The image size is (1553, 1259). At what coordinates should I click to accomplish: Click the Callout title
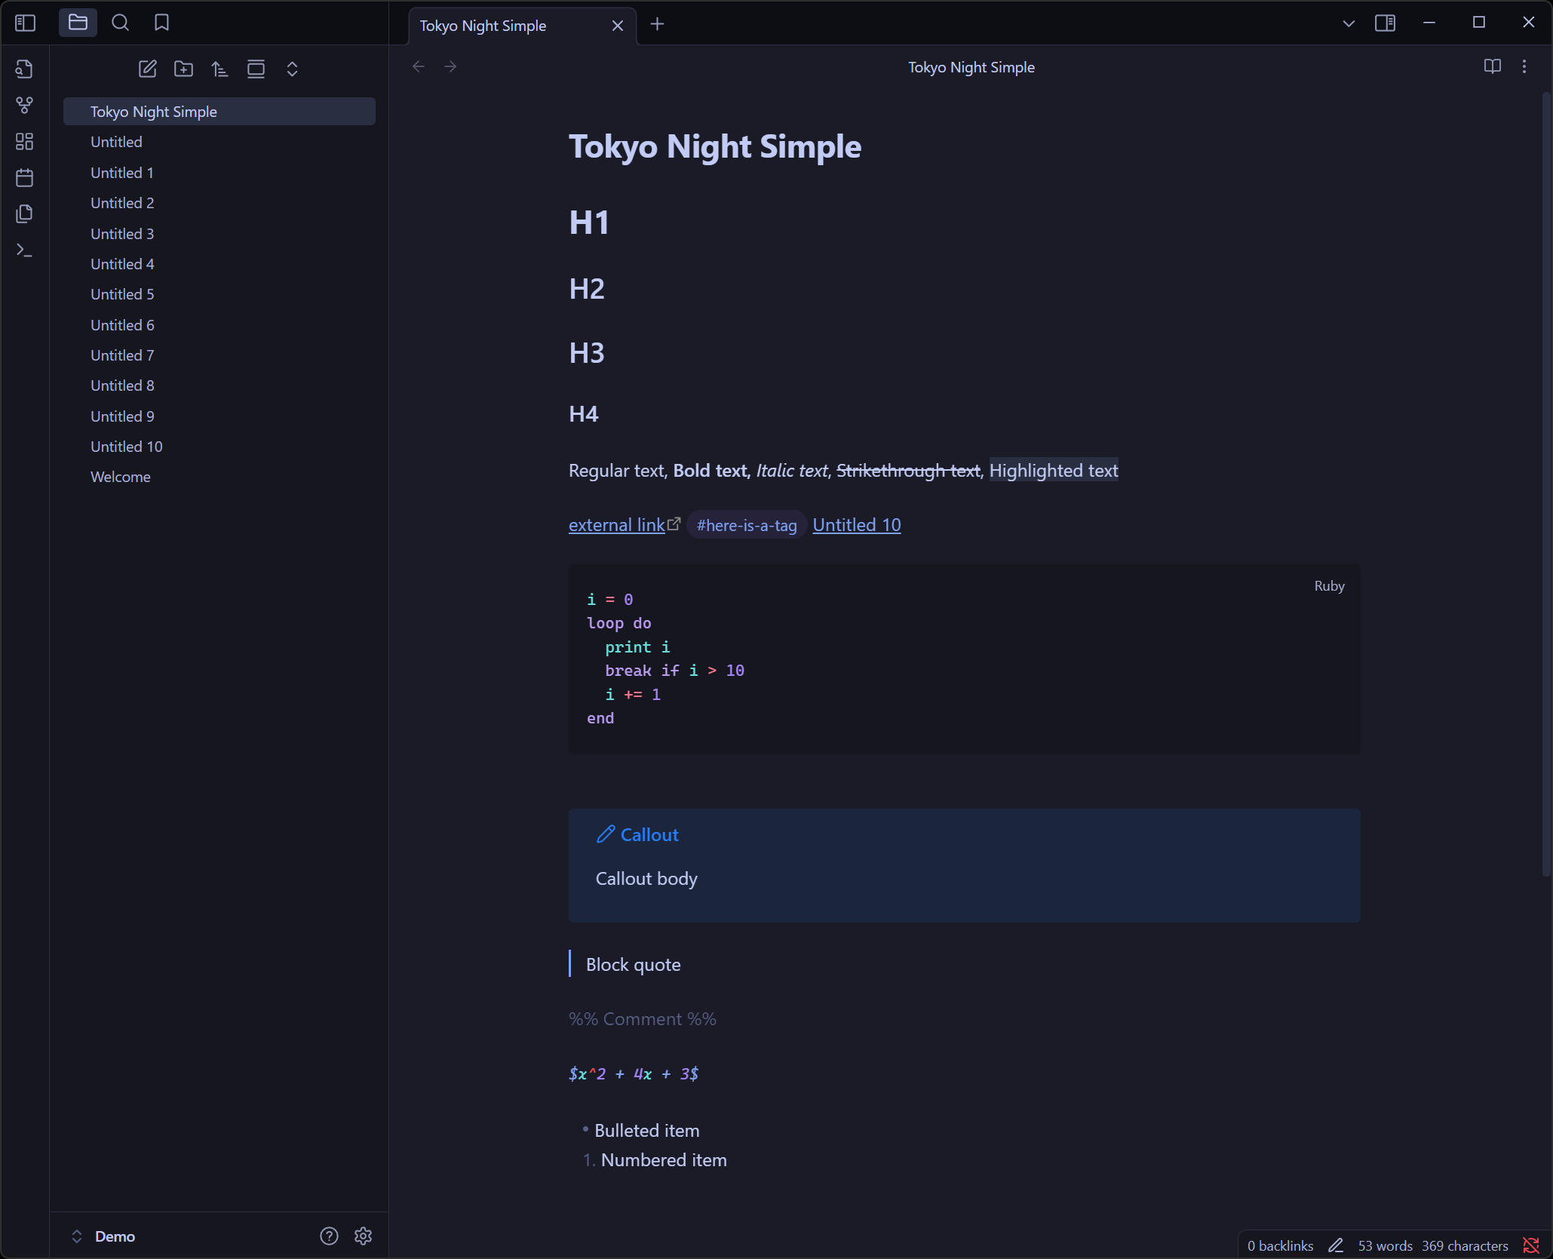(649, 835)
